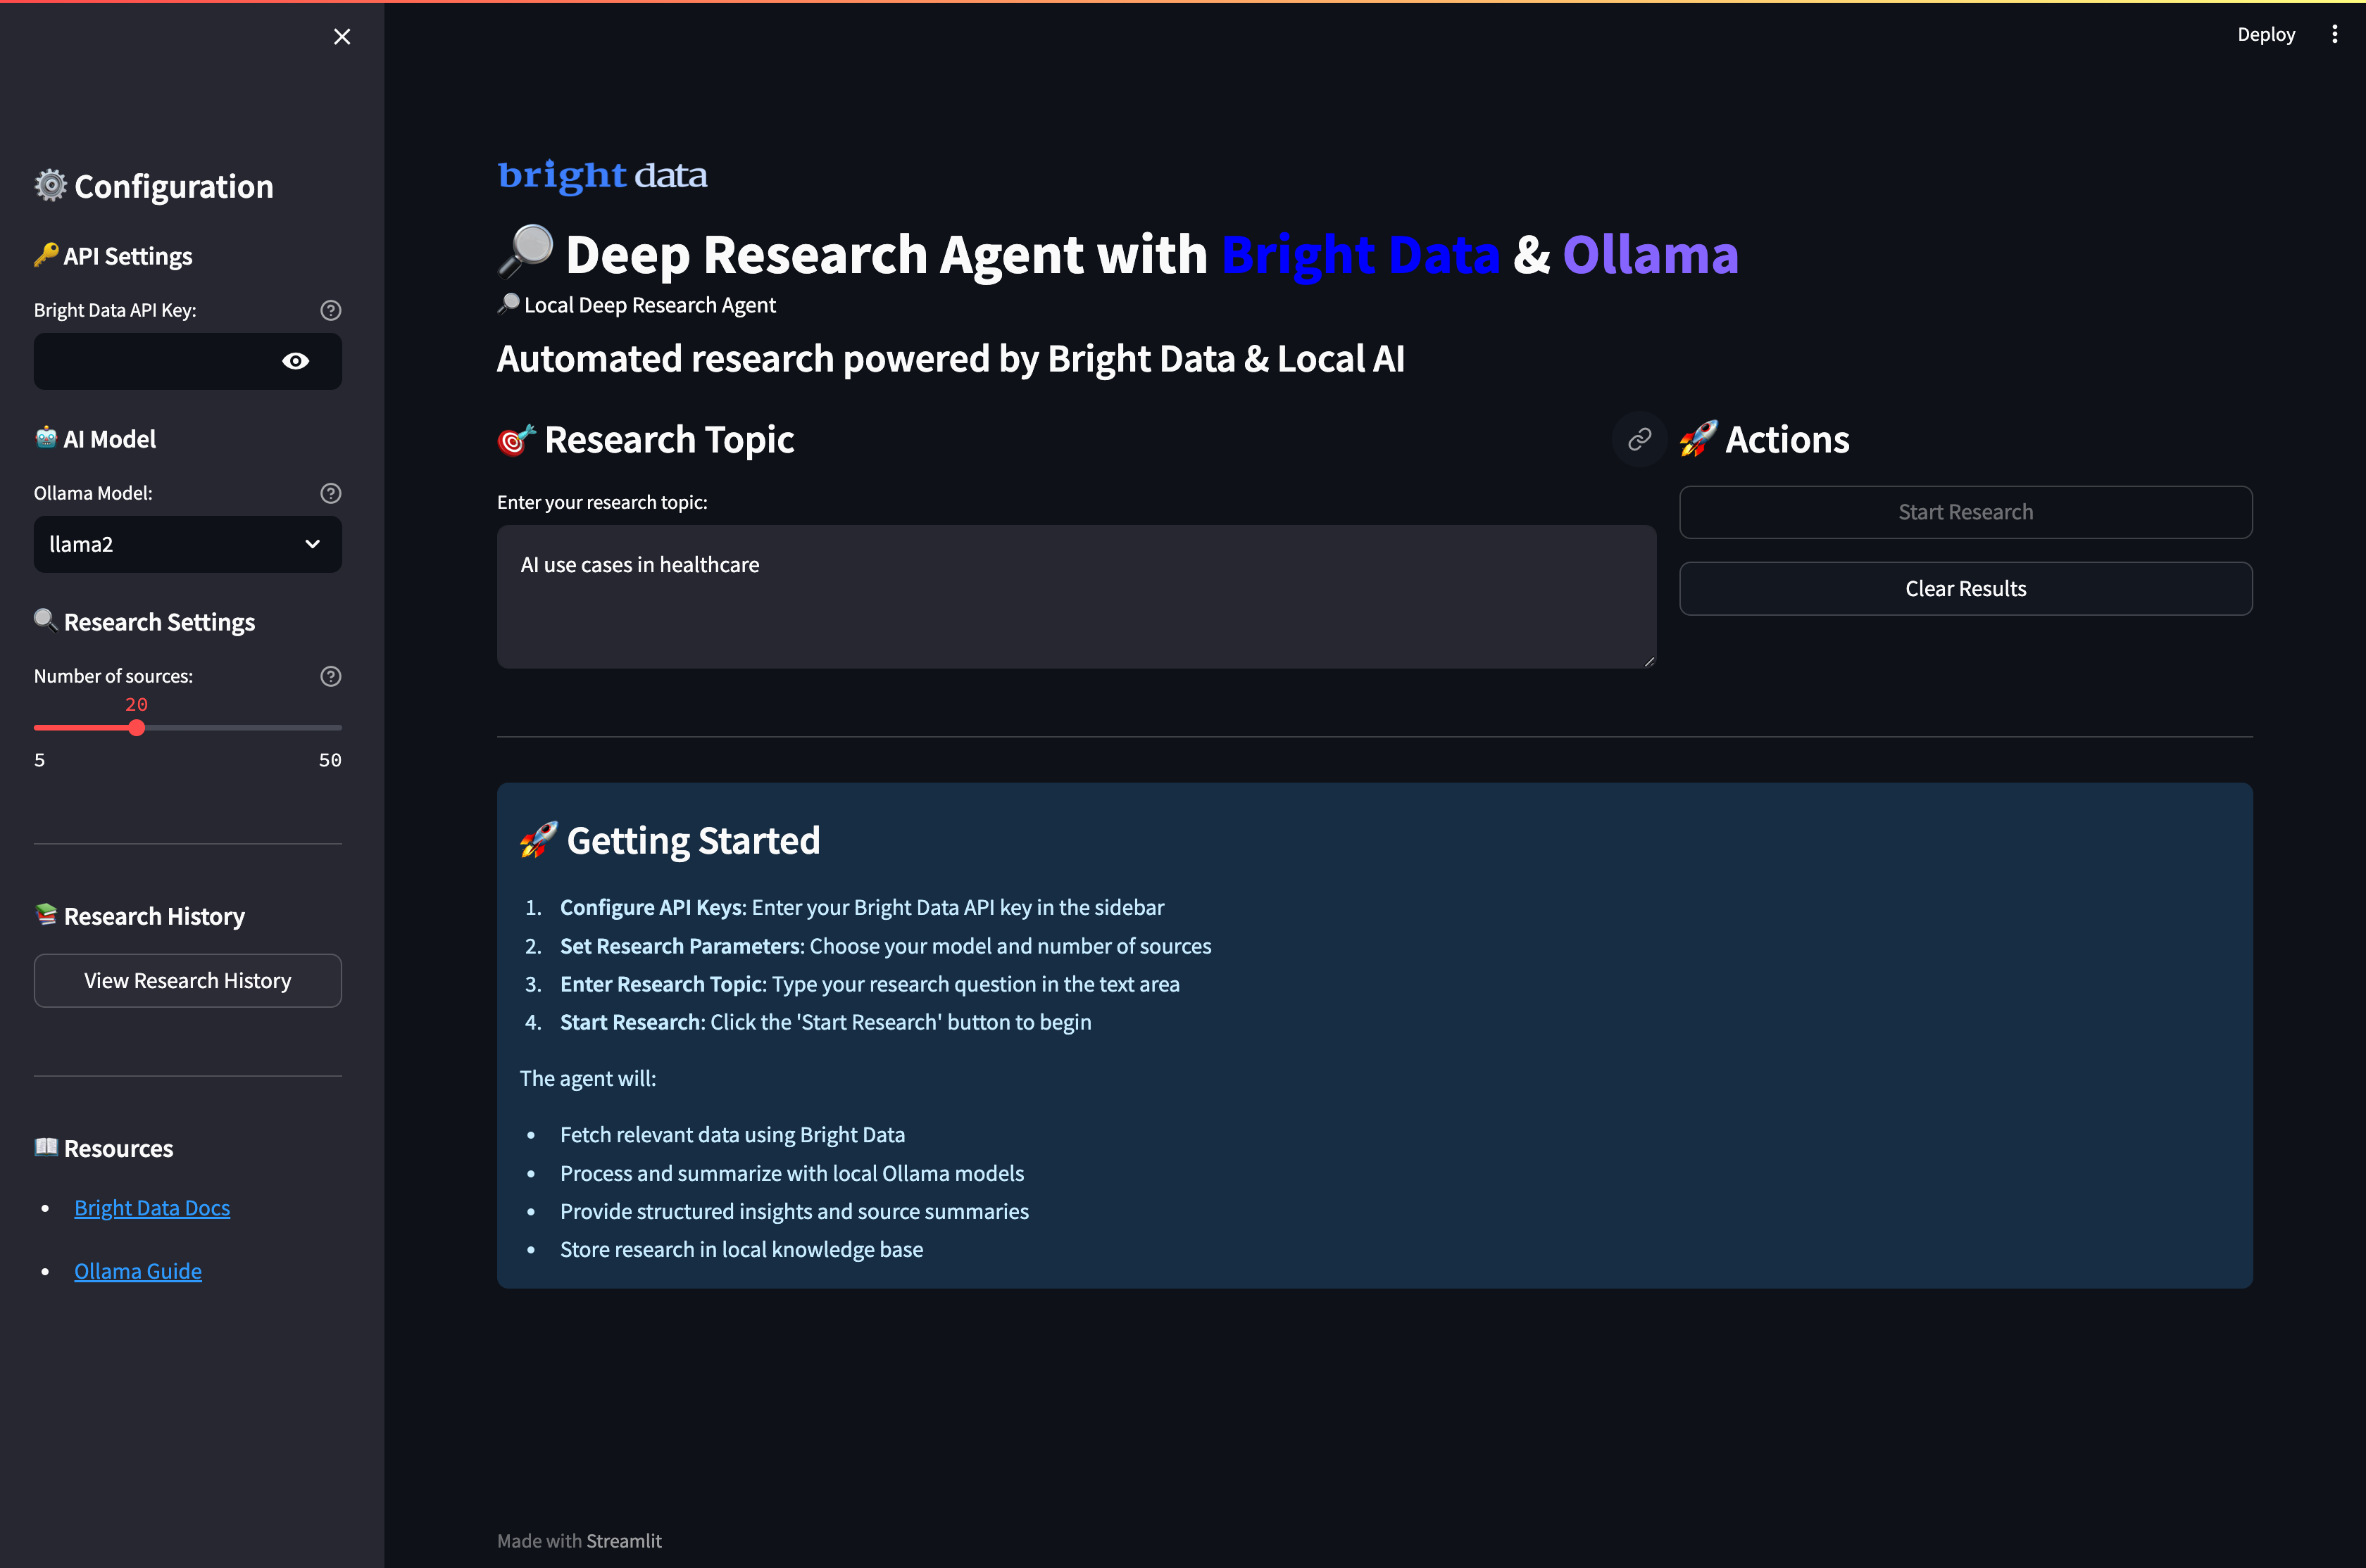Toggle visibility of the Bright Data API key
The width and height of the screenshot is (2366, 1568).
[295, 361]
